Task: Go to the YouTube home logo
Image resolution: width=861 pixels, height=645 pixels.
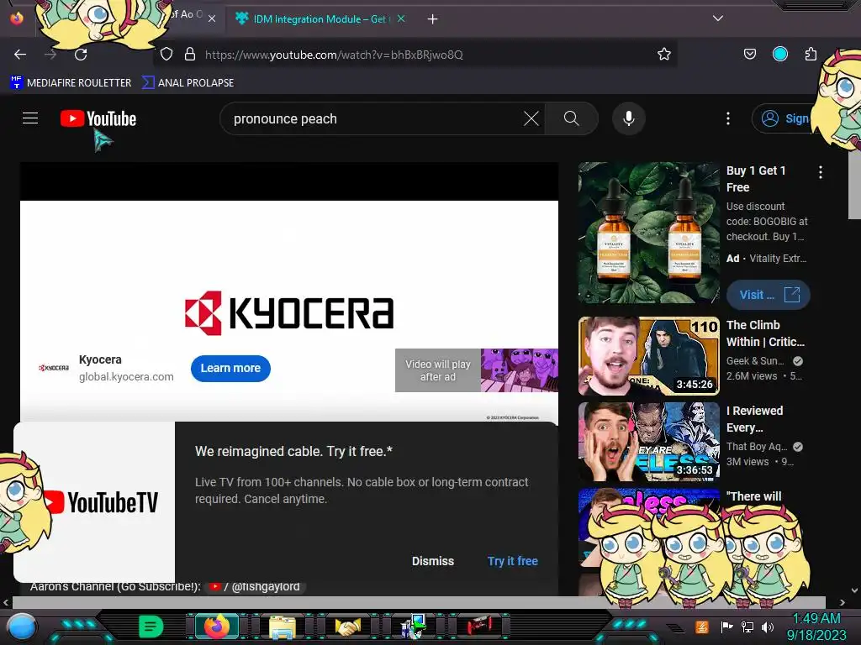Action: [98, 118]
